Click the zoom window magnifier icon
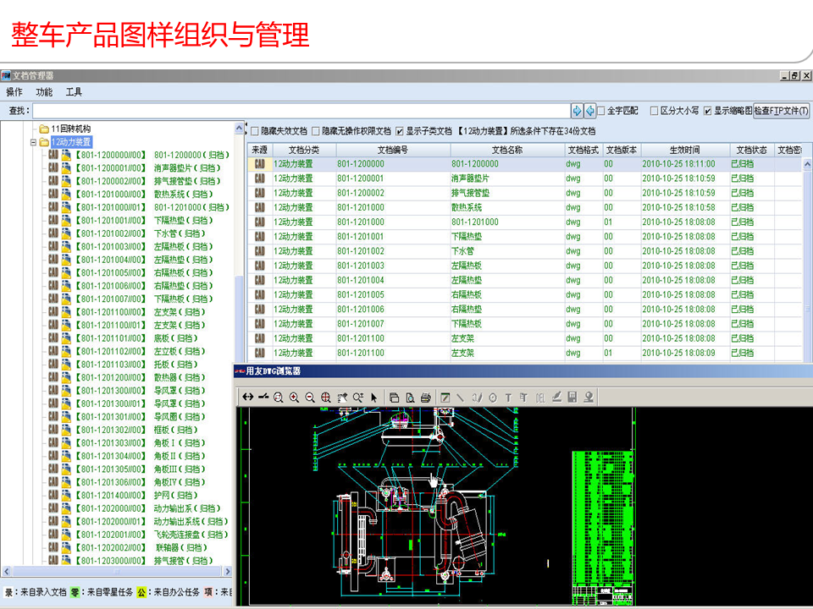This screenshot has height=609, width=813. (x=279, y=398)
